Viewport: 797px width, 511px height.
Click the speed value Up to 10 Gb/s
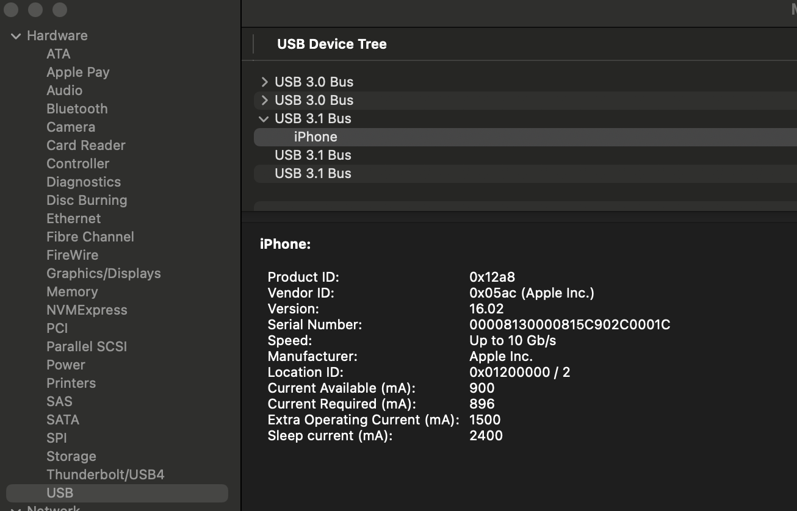513,340
